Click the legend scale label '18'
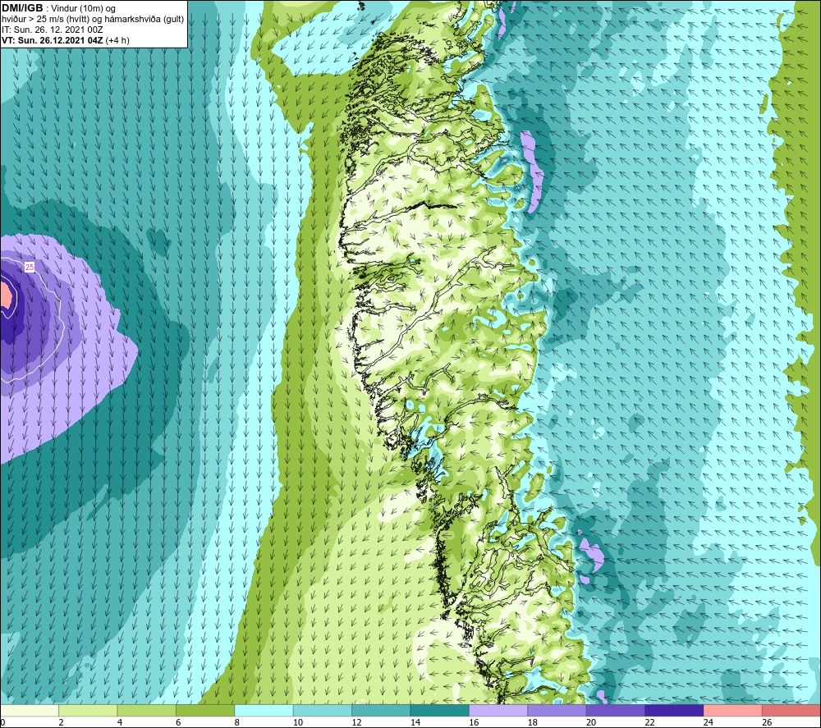This screenshot has width=821, height=728. coord(533,722)
